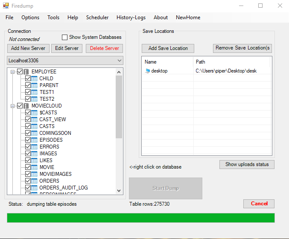Cancel the running dump
The height and width of the screenshot is (239, 289).
click(x=259, y=204)
